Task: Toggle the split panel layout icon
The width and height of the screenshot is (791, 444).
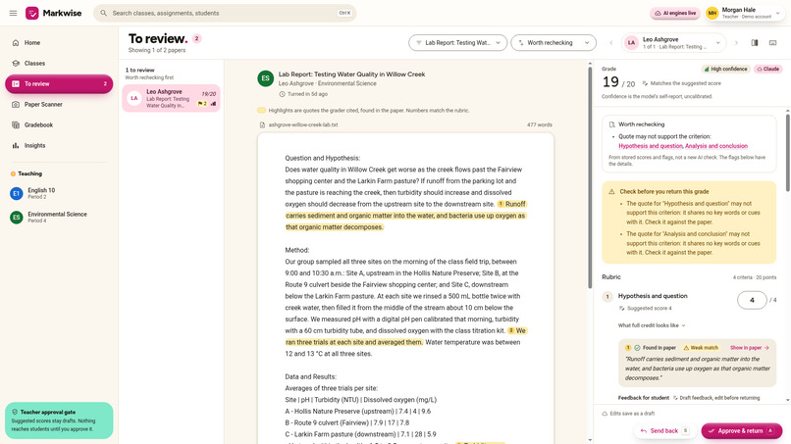Action: point(755,43)
